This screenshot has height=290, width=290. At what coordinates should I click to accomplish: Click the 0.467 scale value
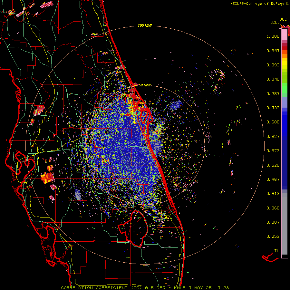tap(273, 179)
